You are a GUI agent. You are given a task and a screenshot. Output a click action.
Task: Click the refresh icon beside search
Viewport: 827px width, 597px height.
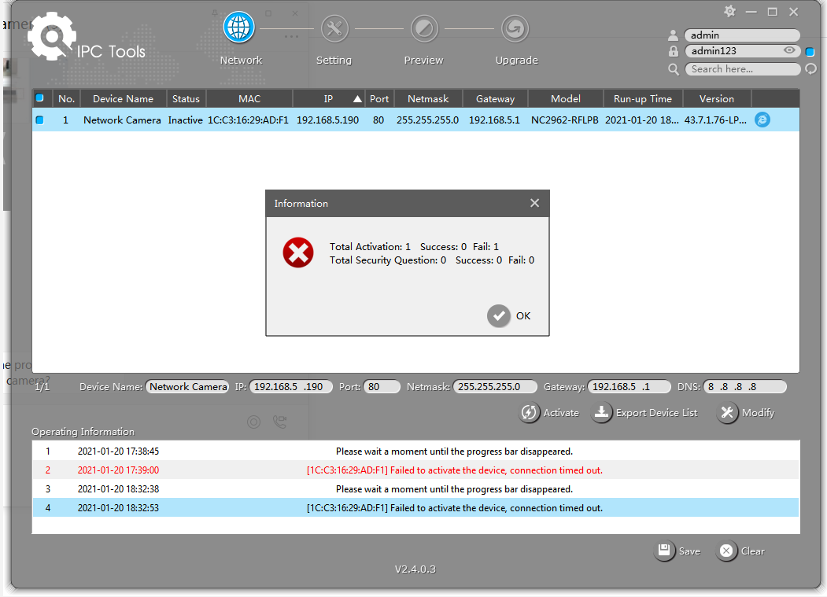pos(810,69)
